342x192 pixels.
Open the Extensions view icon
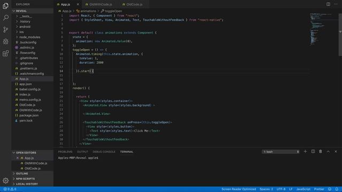(x=6, y=53)
